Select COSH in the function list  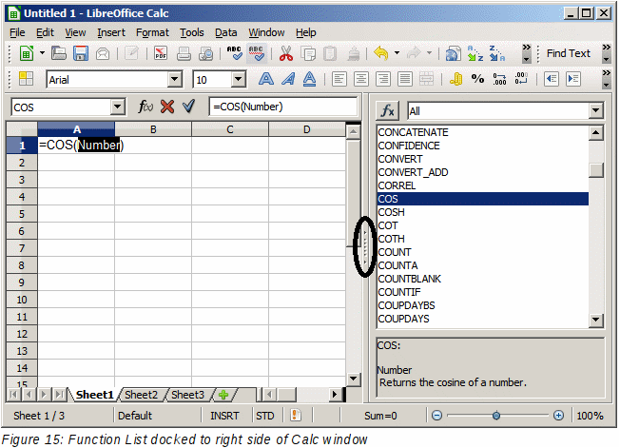[x=482, y=212]
